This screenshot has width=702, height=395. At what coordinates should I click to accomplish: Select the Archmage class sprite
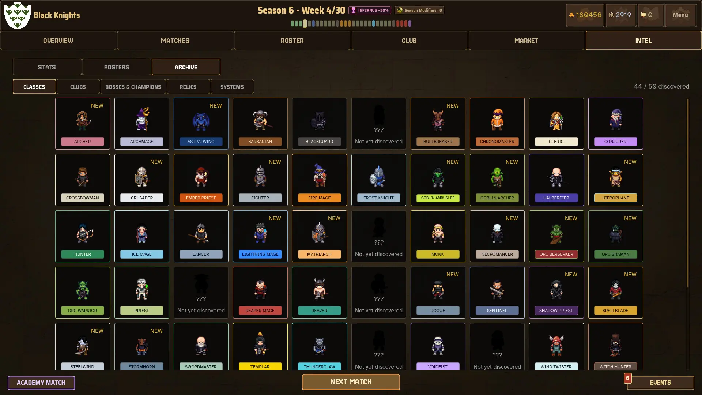(x=142, y=119)
